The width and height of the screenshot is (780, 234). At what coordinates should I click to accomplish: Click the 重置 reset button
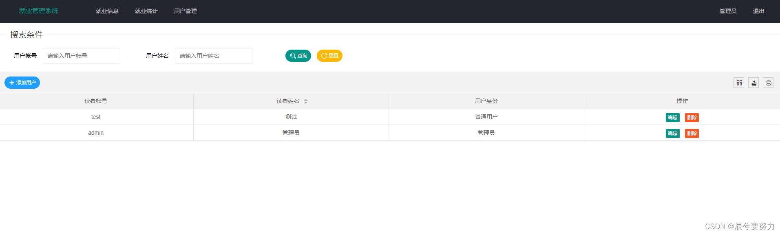[x=329, y=56]
